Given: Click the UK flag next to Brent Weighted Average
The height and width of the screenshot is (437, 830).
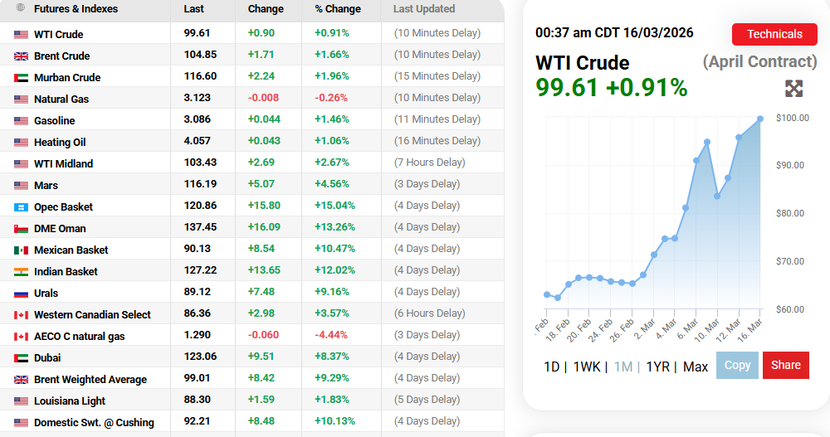Looking at the screenshot, I should coord(22,380).
